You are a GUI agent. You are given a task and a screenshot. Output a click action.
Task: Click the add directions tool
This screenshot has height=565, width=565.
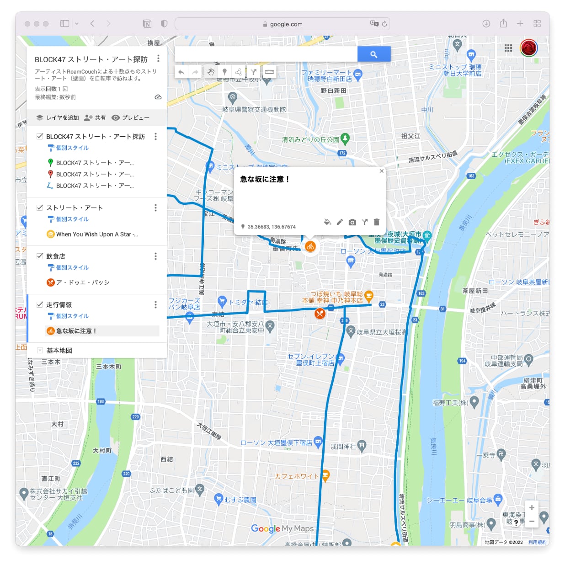pyautogui.click(x=254, y=72)
